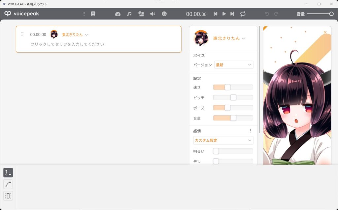This screenshot has height=210, width=338.
Task: Adjust the デレ emotion slider
Action: tap(233, 161)
